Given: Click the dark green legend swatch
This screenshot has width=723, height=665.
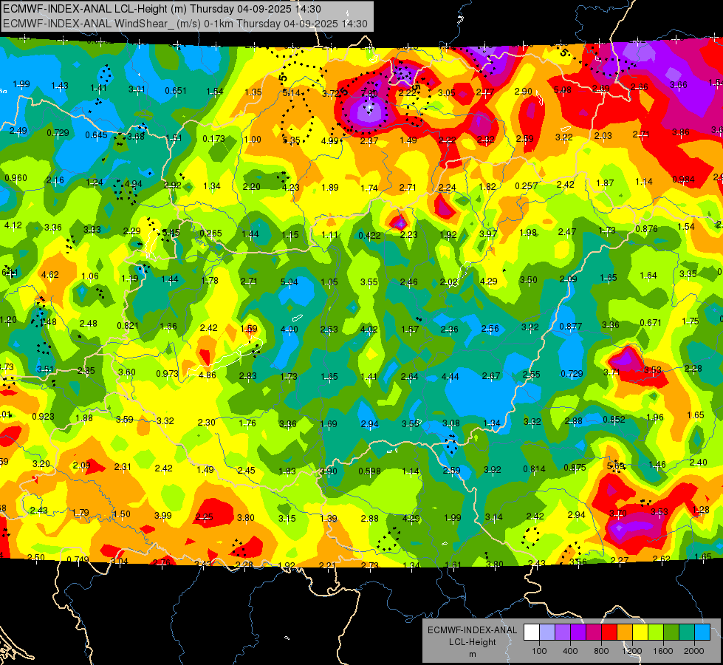Looking at the screenshot, I should click(x=671, y=632).
